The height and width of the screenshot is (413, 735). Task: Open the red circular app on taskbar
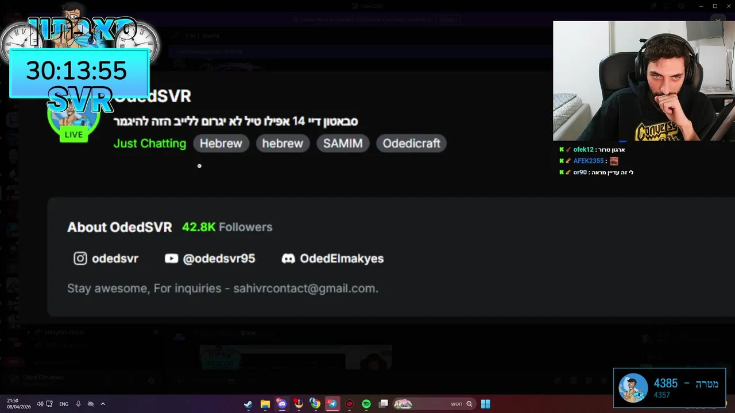click(349, 404)
